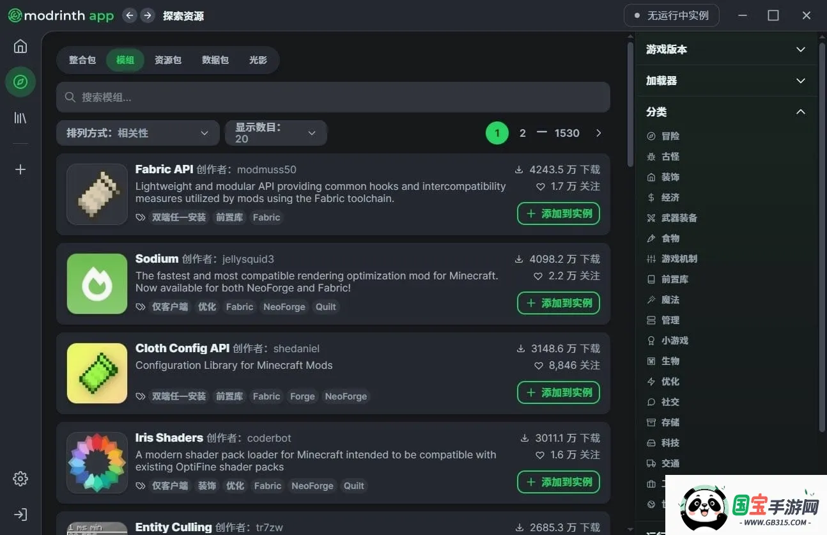
Task: Click the 优化 lightning bolt icon
Action: tap(651, 382)
